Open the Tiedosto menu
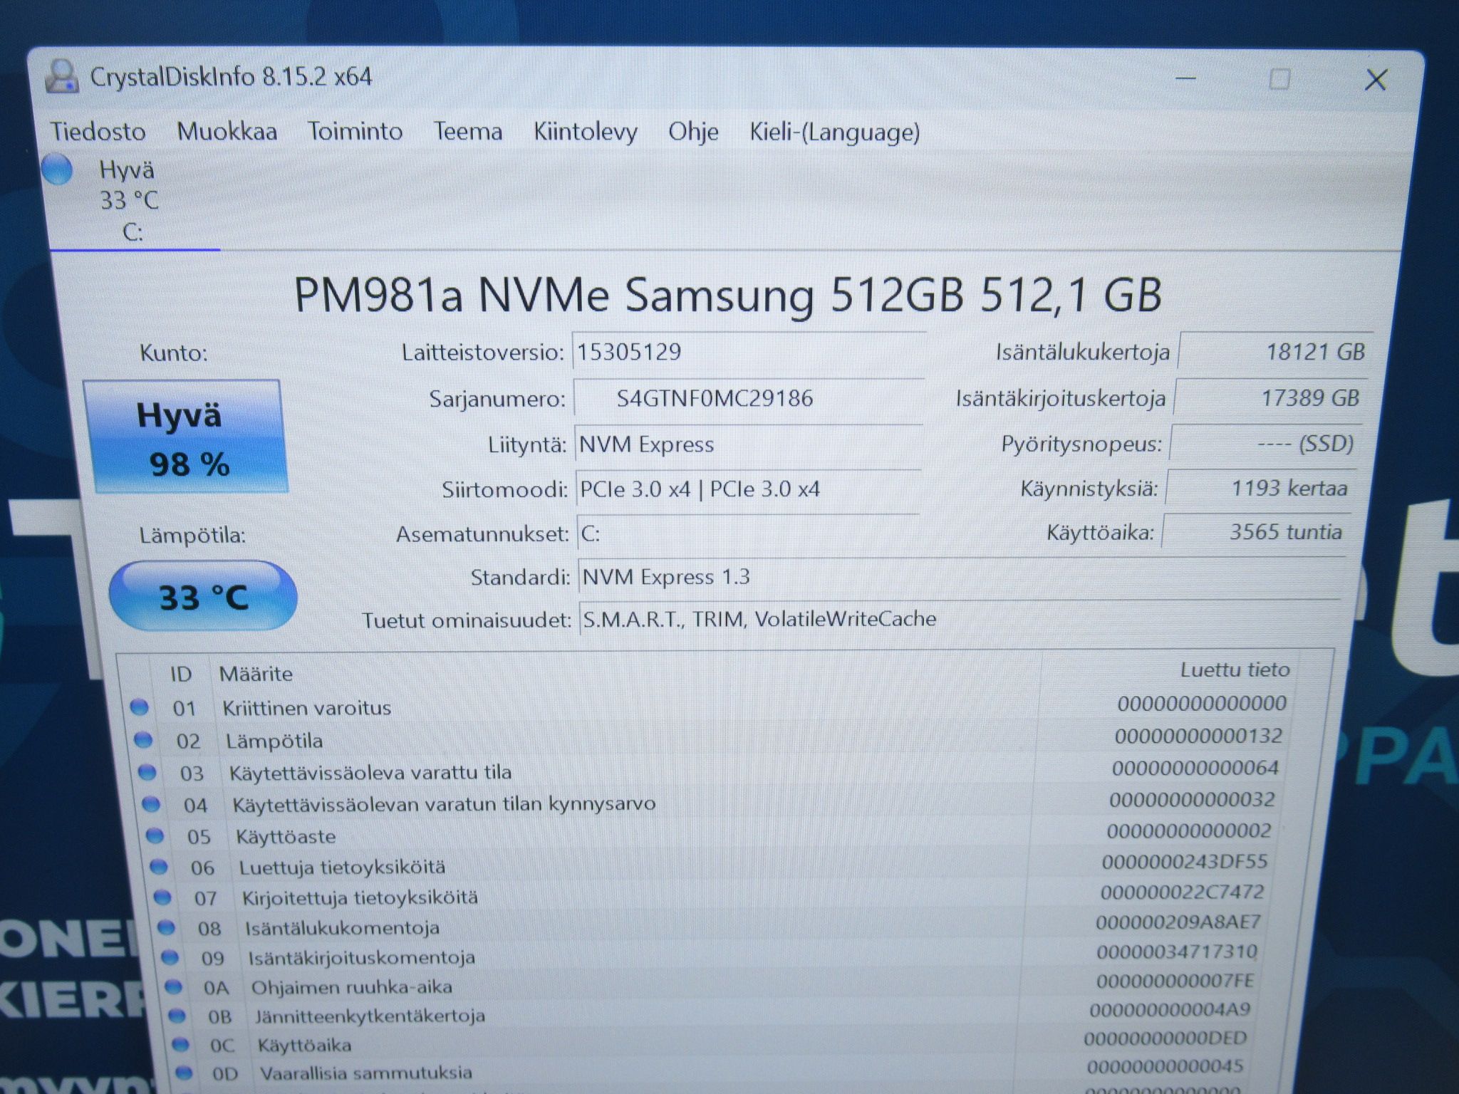 98,132
